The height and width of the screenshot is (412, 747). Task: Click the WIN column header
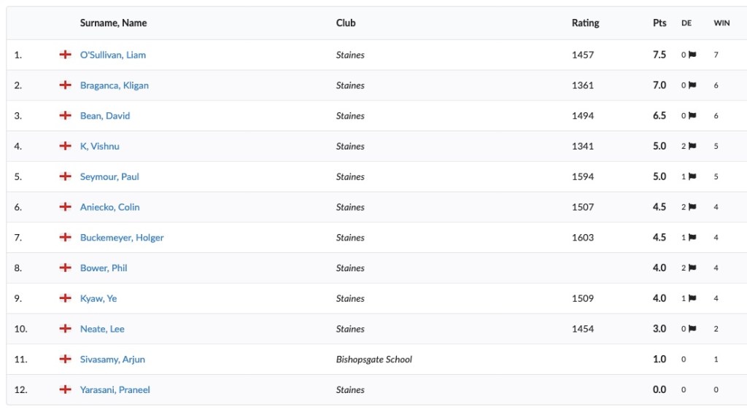721,23
